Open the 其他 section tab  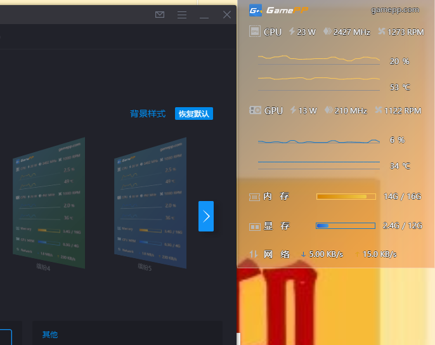click(x=50, y=334)
